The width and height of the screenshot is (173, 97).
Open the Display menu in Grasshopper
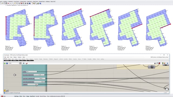15,57
